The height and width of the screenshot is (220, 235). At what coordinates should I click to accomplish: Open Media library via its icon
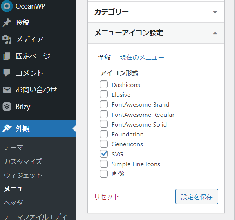pyautogui.click(x=7, y=39)
